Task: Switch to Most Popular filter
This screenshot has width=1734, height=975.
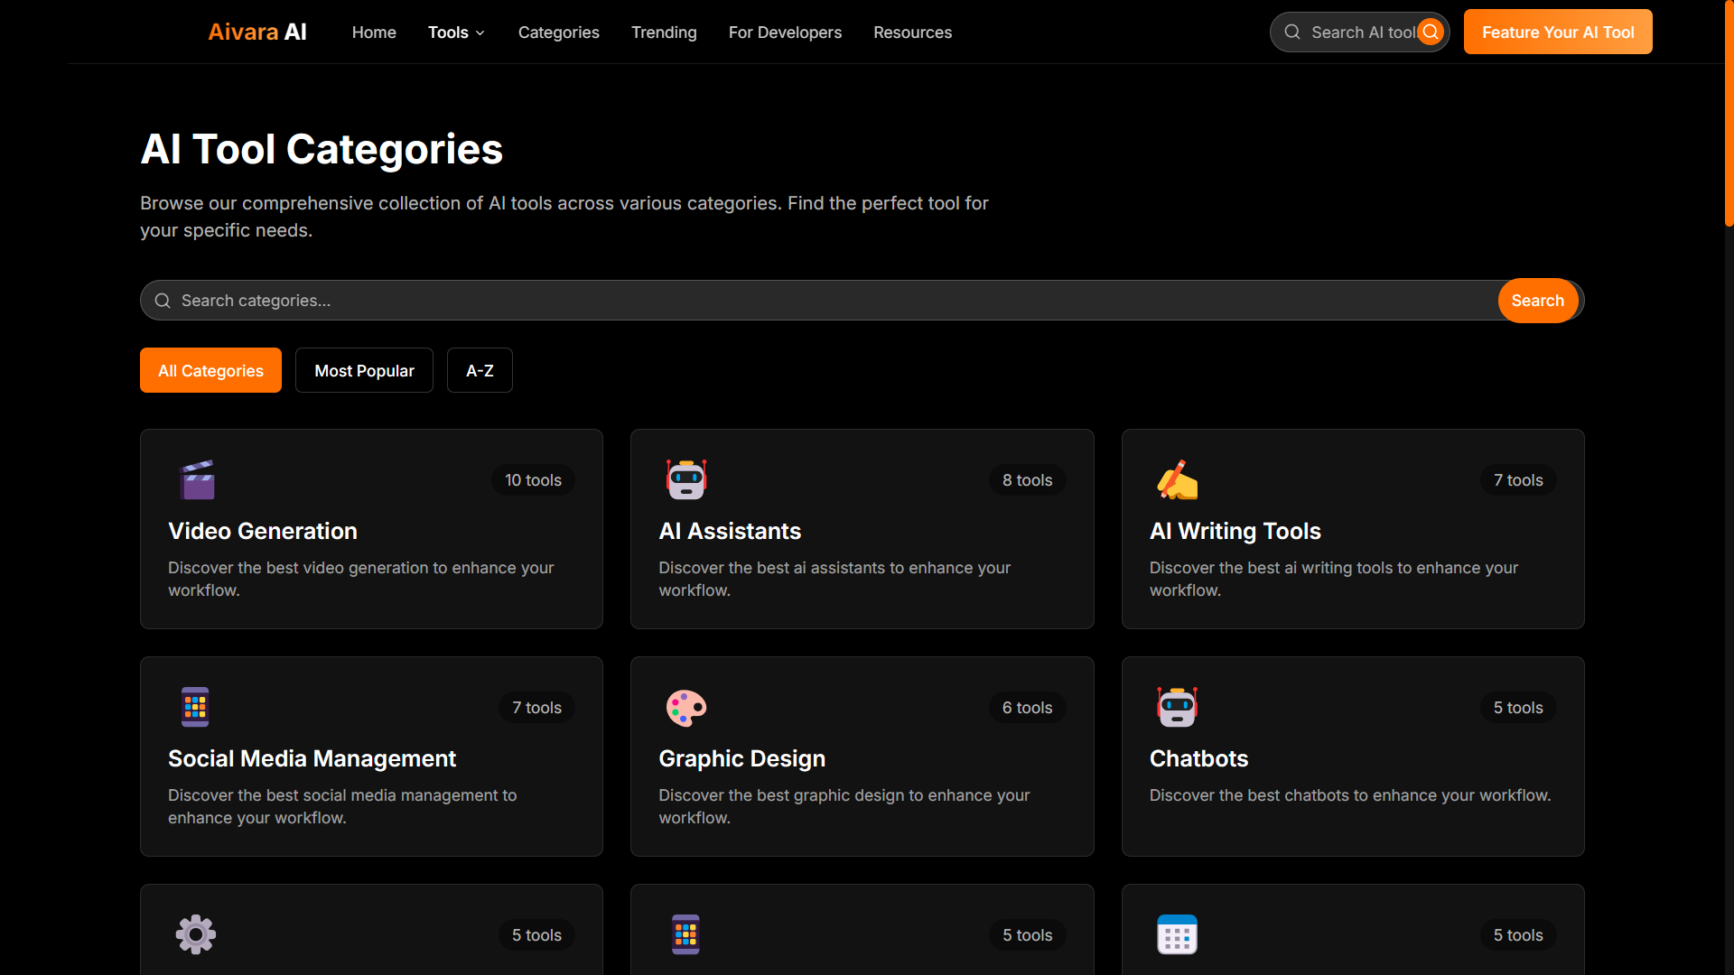Action: pos(364,371)
